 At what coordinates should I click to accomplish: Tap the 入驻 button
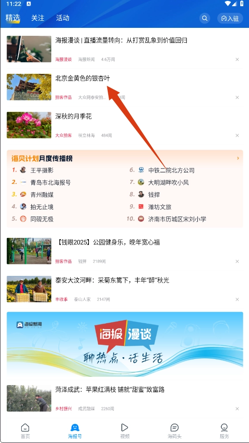pyautogui.click(x=230, y=19)
